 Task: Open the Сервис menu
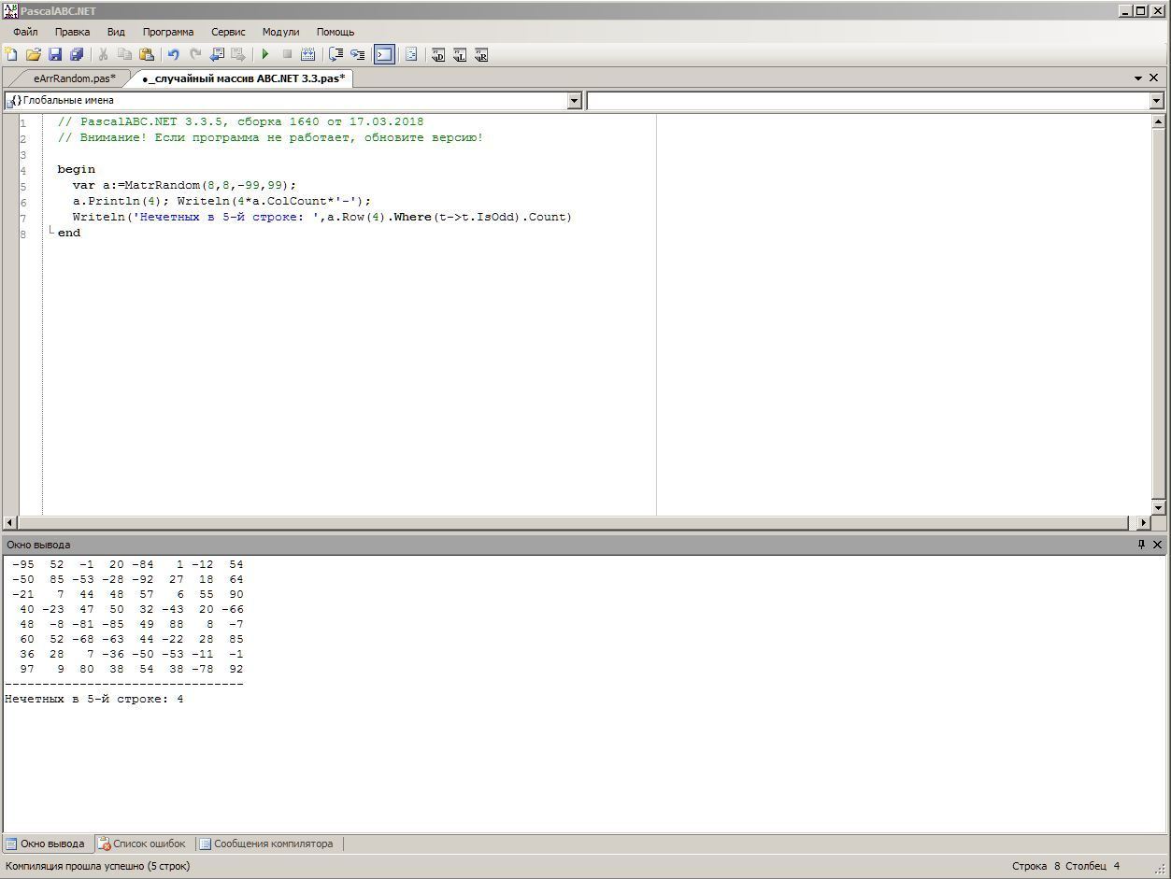(228, 32)
